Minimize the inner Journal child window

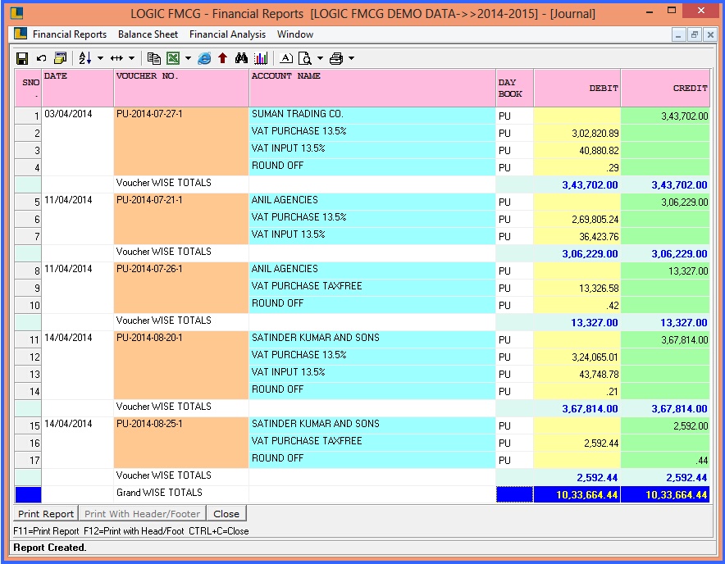click(x=678, y=34)
